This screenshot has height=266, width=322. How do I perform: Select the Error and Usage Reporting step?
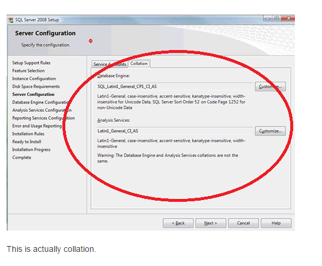point(37,126)
